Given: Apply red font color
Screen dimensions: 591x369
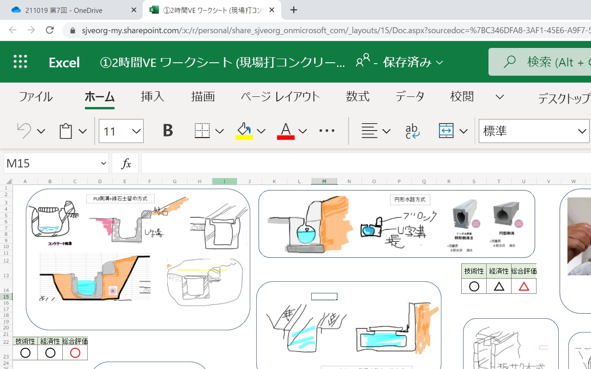Looking at the screenshot, I should click(x=286, y=131).
